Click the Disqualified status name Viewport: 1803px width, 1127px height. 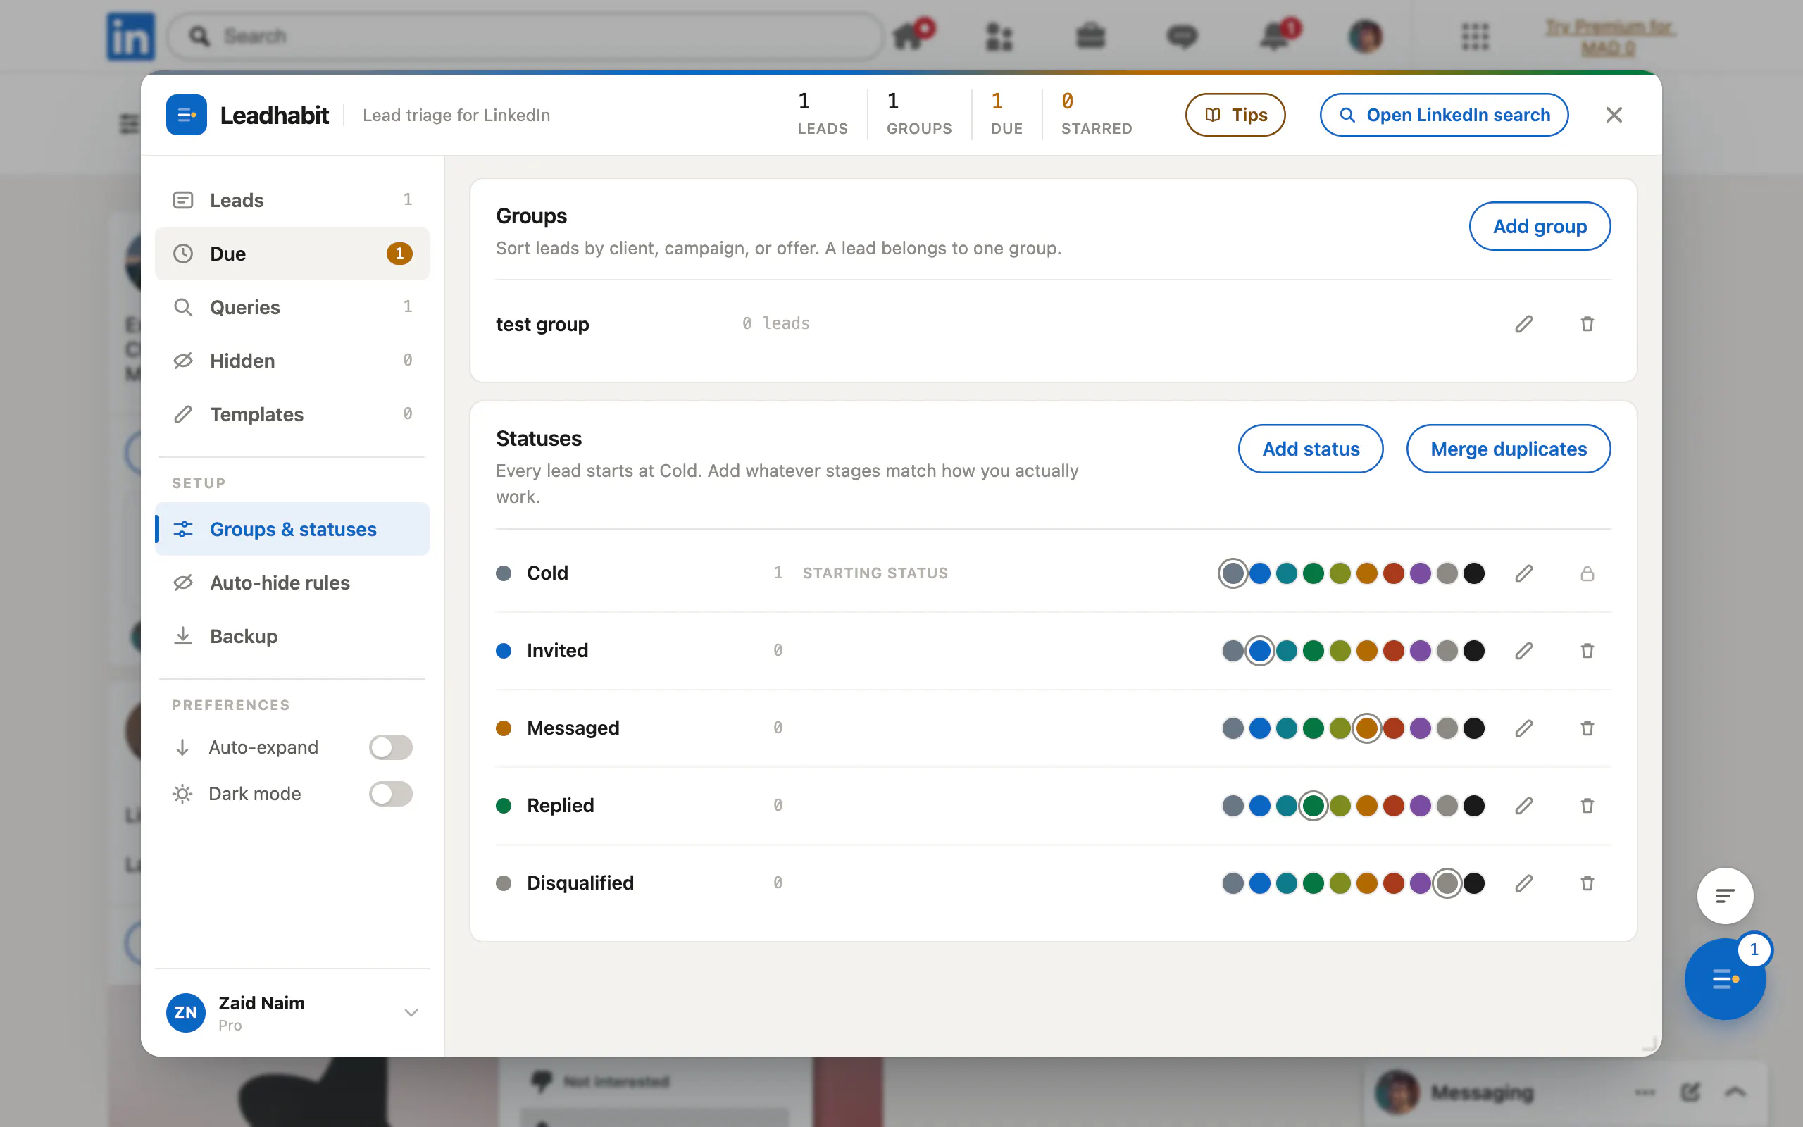click(x=580, y=883)
